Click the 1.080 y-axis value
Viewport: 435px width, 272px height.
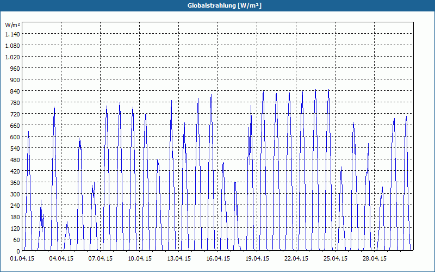point(13,46)
